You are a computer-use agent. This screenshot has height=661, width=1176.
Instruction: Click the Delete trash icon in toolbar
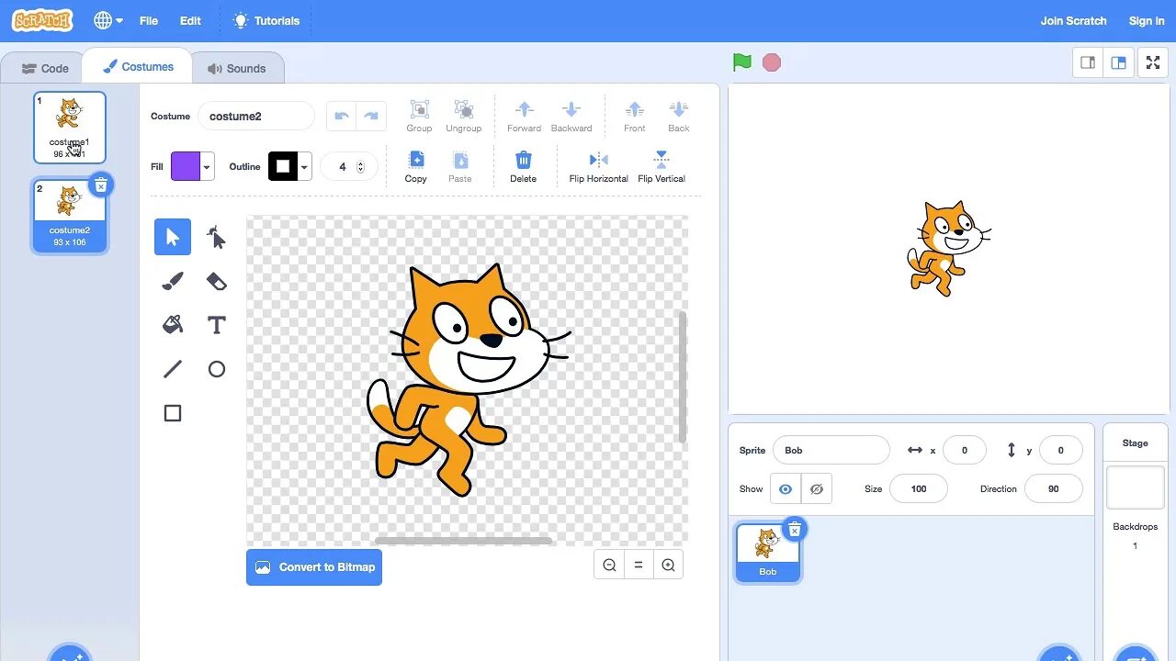[x=524, y=160]
